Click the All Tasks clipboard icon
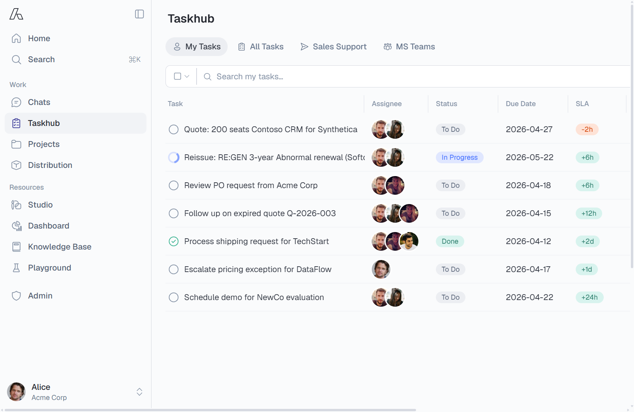Viewport: 634px width, 412px height. click(x=242, y=47)
